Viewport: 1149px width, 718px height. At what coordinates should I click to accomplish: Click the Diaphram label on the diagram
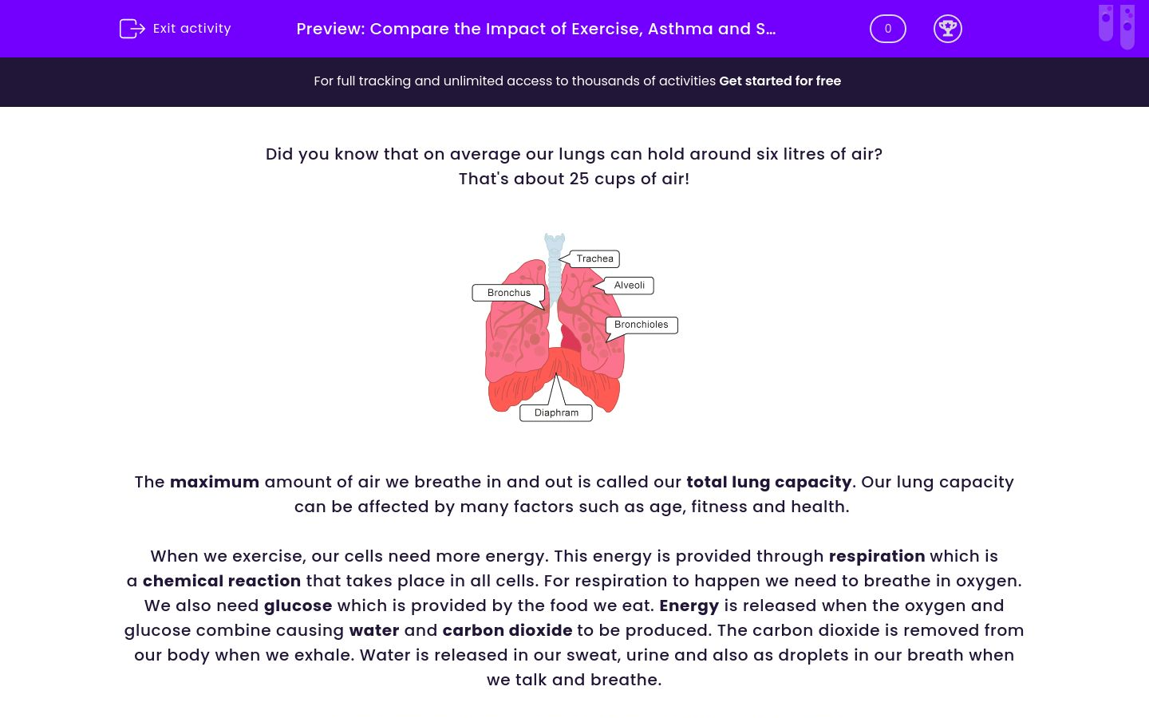coord(555,412)
